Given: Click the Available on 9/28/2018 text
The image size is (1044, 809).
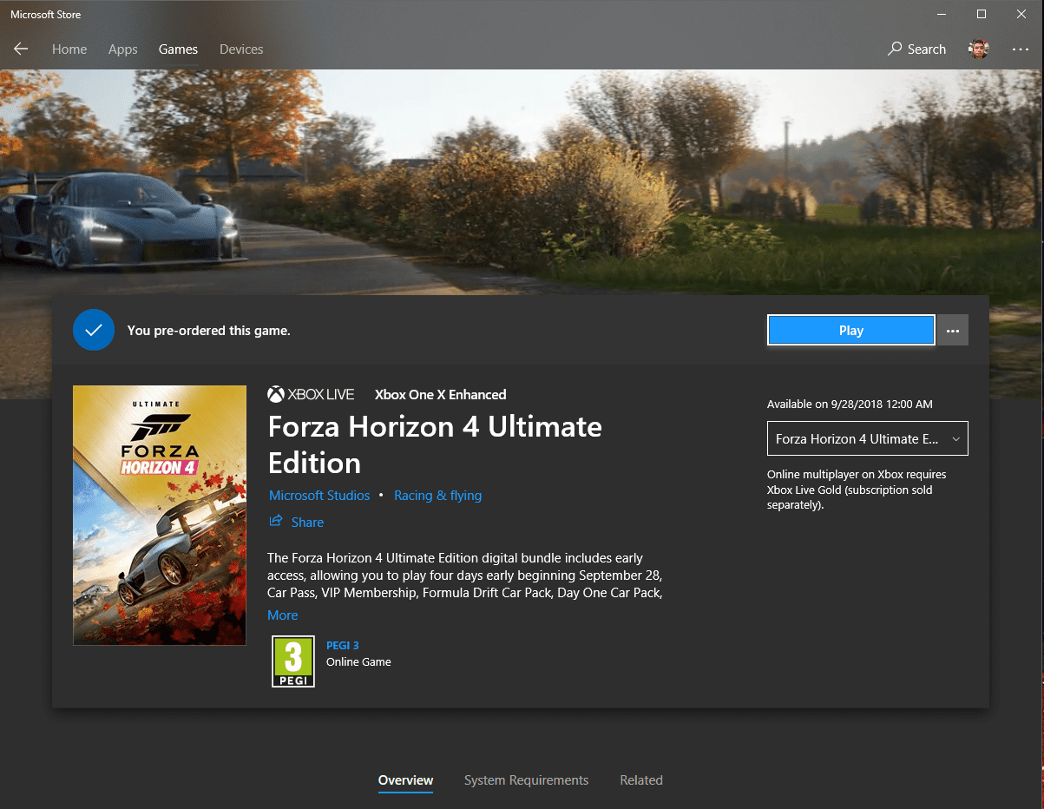Looking at the screenshot, I should click(850, 404).
